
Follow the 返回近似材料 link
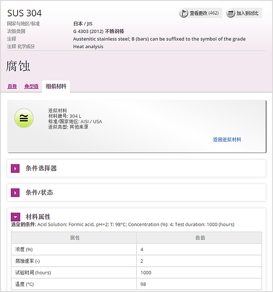tap(227, 140)
